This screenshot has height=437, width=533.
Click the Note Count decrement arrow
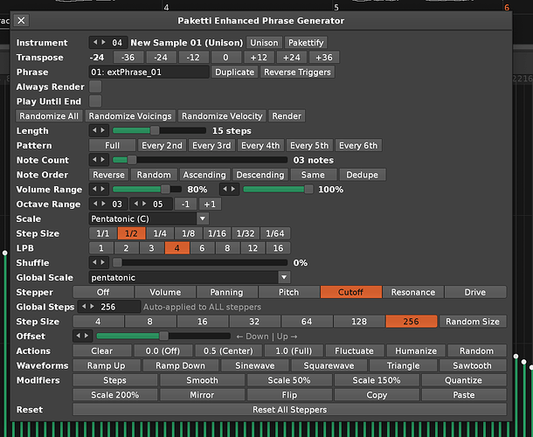(x=95, y=160)
